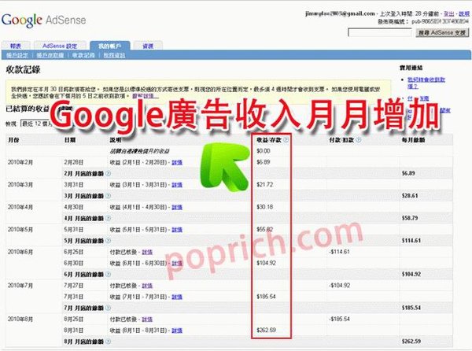This screenshot has width=472, height=351.
Task: Open 瞭解詳情 link in the yellow notice
Action: (x=145, y=96)
